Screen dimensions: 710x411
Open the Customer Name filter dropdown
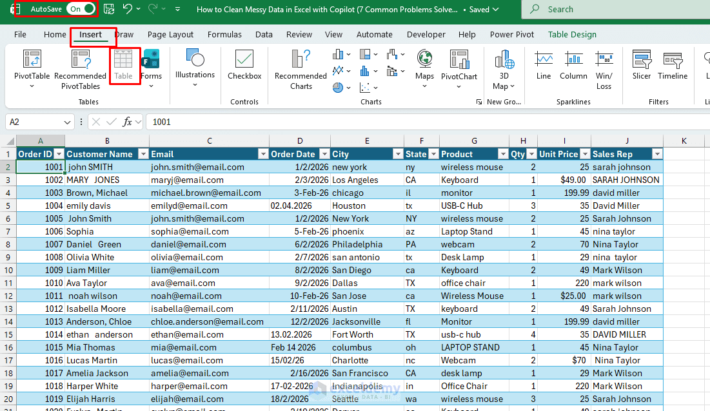point(143,154)
